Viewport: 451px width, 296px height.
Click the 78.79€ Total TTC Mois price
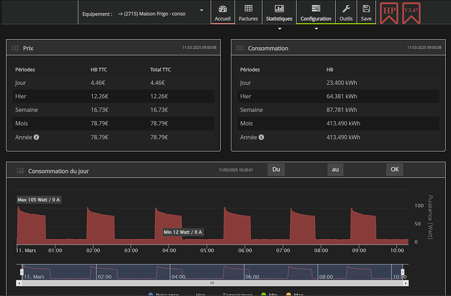(x=159, y=123)
